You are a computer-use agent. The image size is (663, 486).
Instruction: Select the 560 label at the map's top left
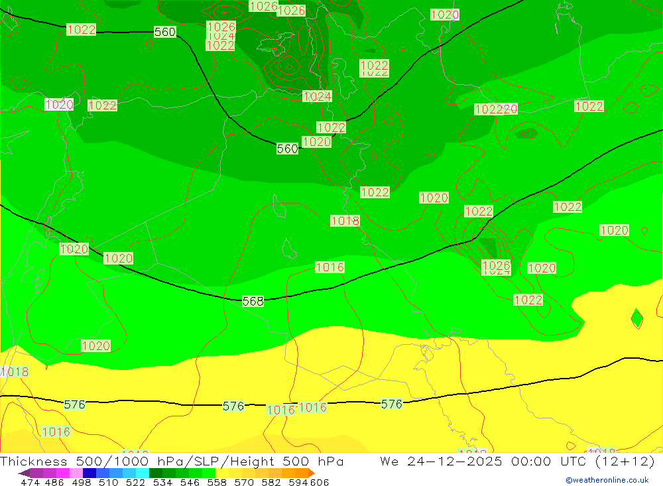coord(165,32)
